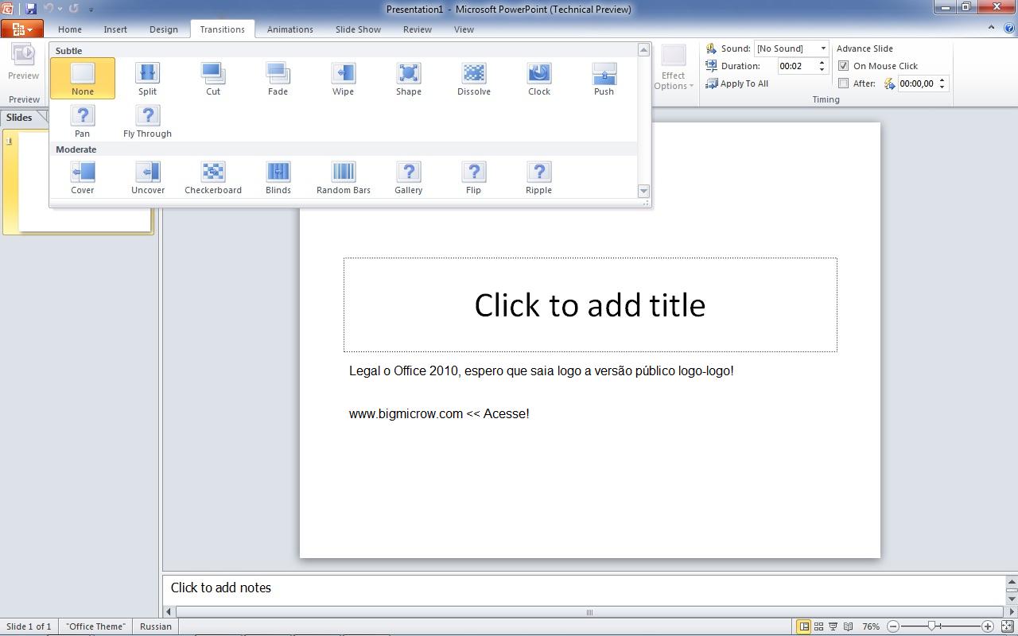Decrease transition Duration value
Image resolution: width=1018 pixels, height=636 pixels.
tap(822, 70)
